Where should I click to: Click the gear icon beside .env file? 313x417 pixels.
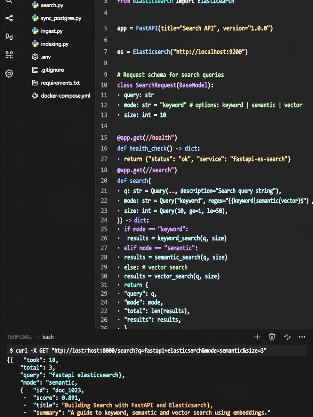35,57
